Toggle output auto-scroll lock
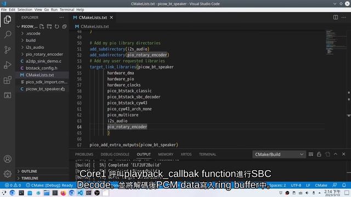The width and height of the screenshot is (351, 197). pos(319,154)
